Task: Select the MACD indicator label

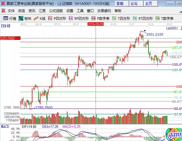Action: (5, 126)
